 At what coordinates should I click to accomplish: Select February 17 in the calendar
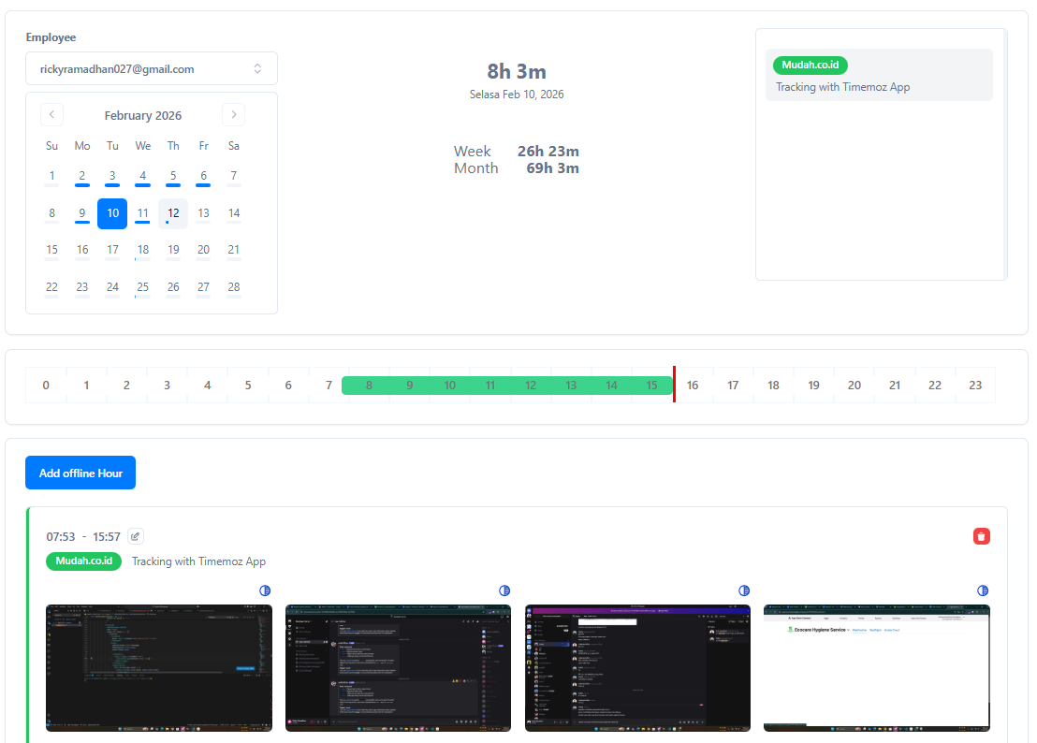pyautogui.click(x=112, y=250)
